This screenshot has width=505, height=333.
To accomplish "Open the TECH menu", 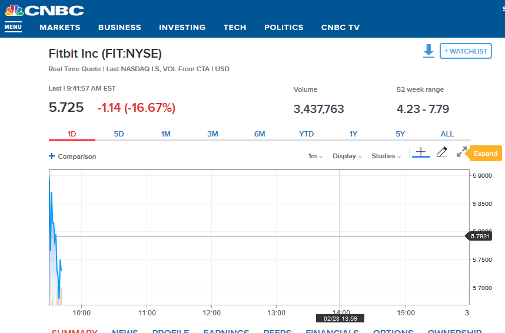I will [x=235, y=28].
